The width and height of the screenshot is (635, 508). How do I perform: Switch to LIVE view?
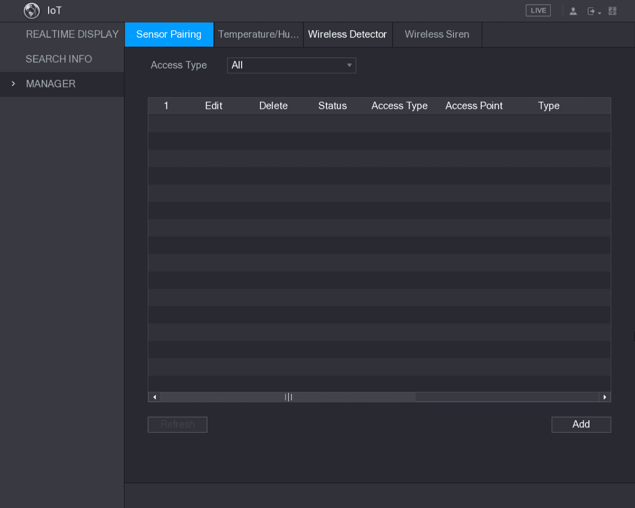[538, 10]
